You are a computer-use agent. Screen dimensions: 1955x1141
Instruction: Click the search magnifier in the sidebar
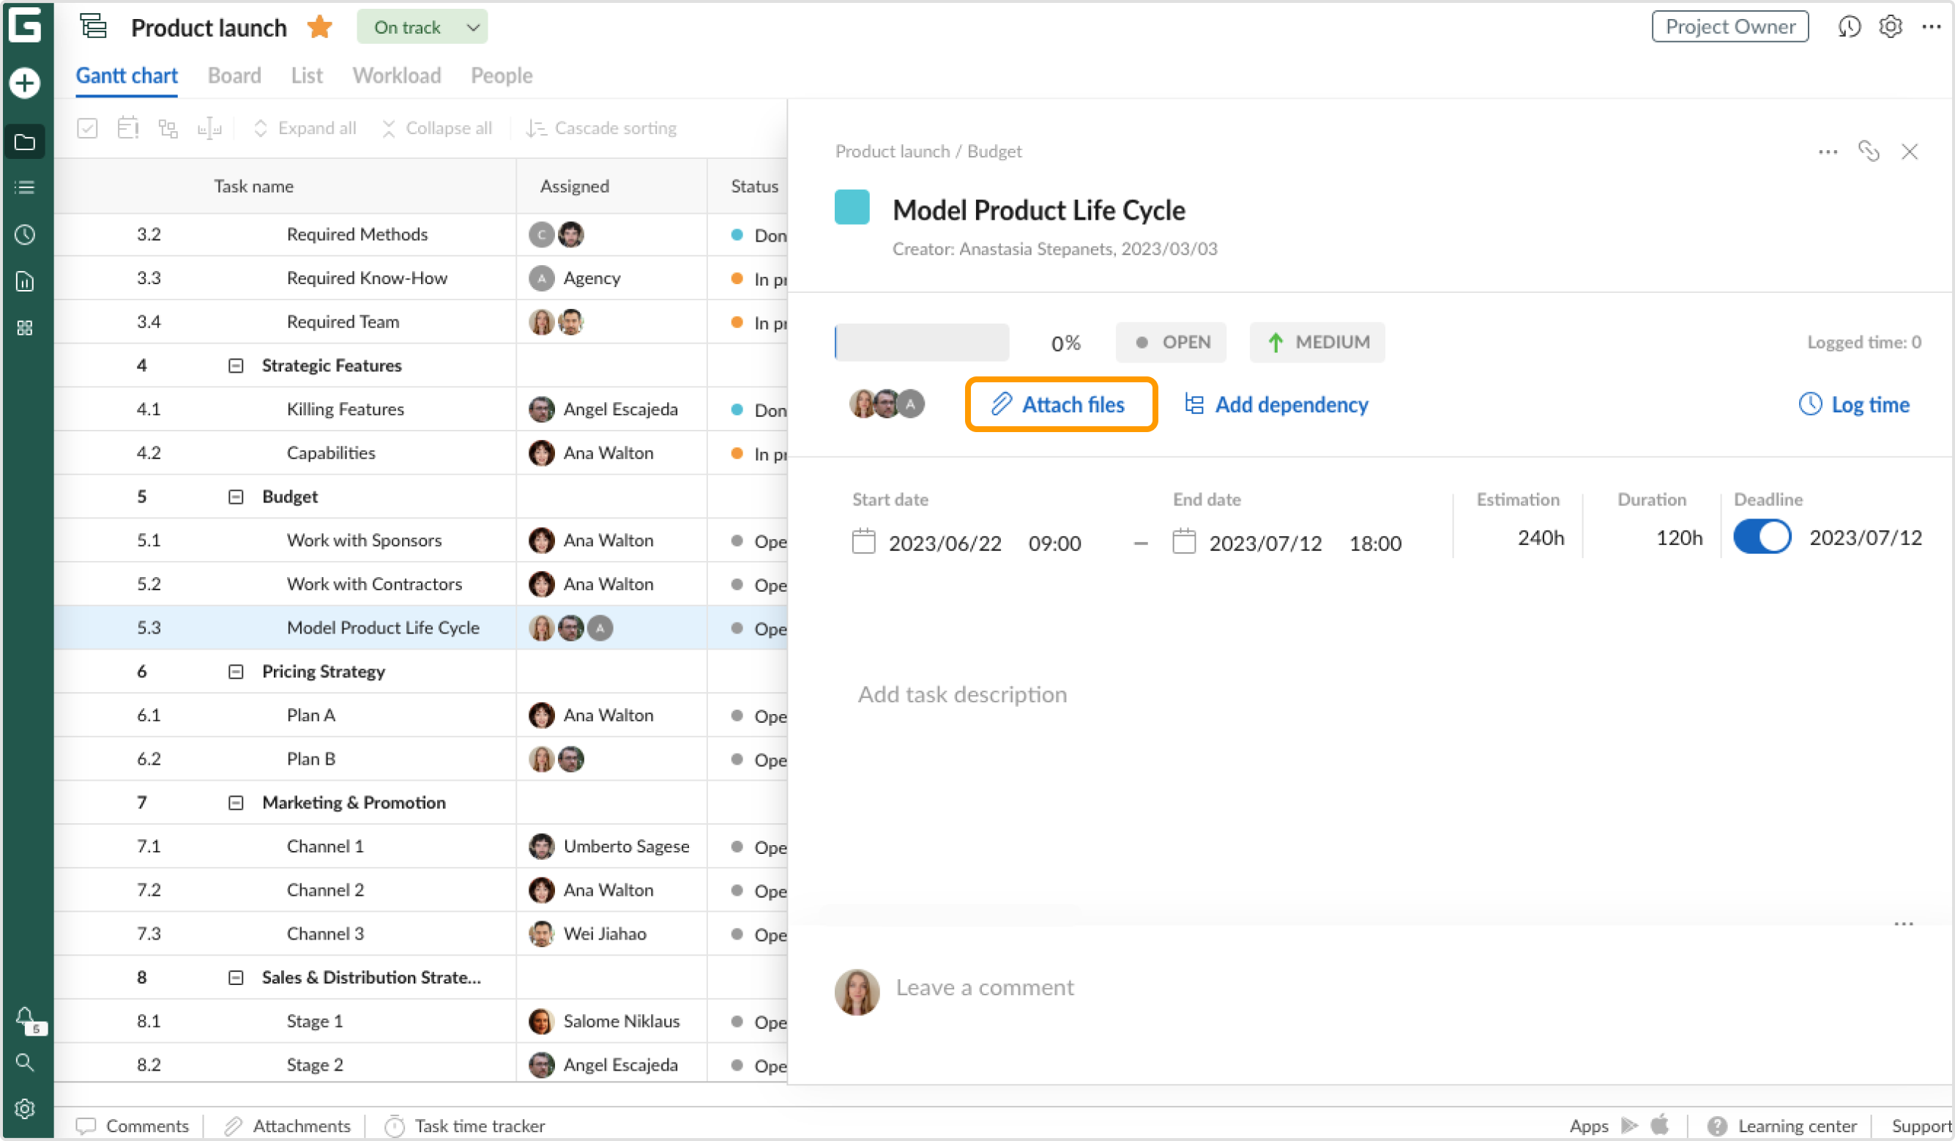[x=25, y=1063]
